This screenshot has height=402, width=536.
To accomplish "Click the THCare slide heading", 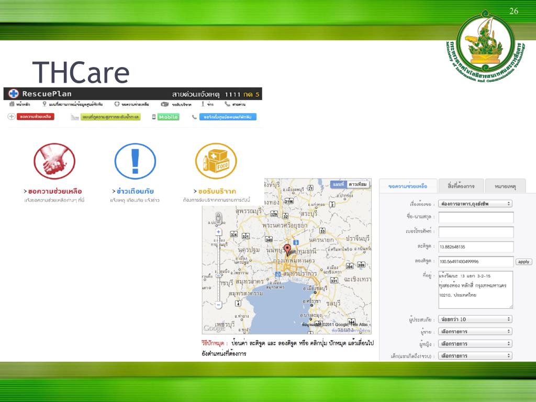I will [x=81, y=72].
